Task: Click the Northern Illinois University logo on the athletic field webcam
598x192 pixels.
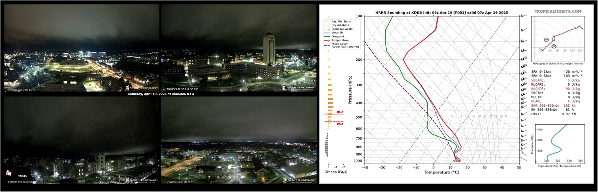Action: pos(142,87)
